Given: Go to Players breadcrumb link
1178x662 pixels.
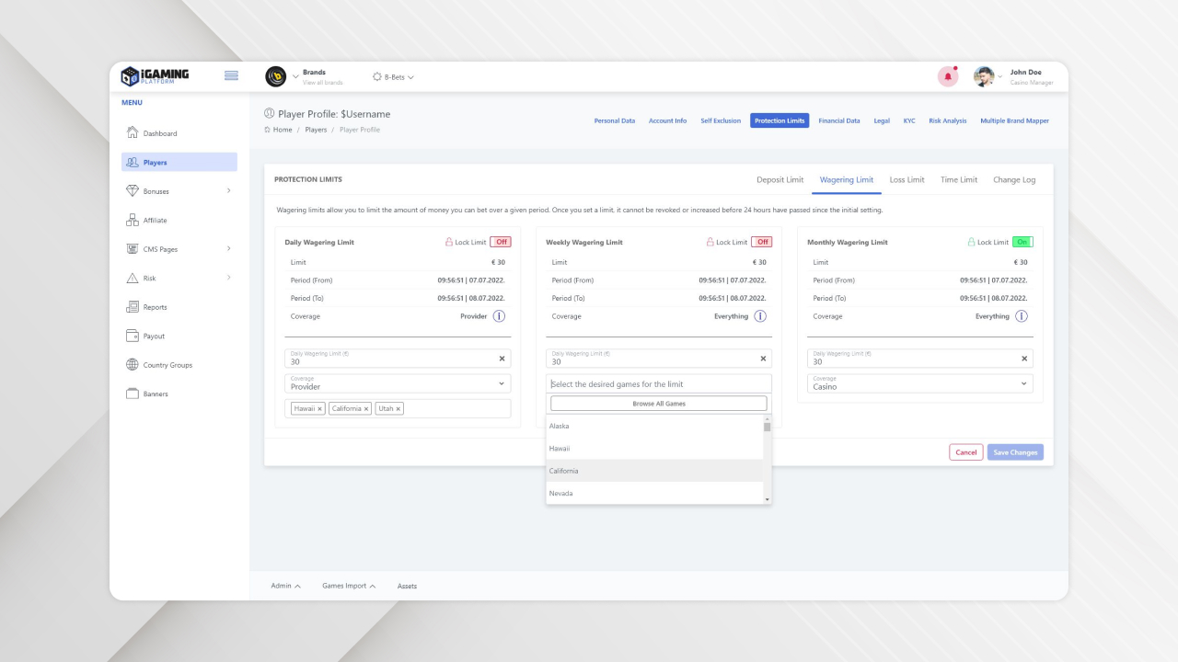Looking at the screenshot, I should tap(316, 130).
